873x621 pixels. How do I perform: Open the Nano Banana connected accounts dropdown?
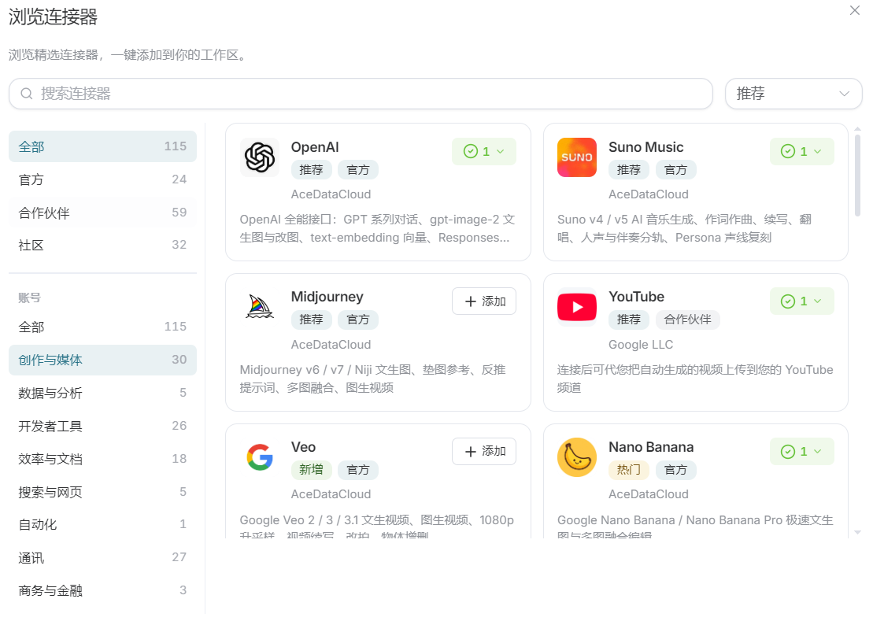[801, 451]
